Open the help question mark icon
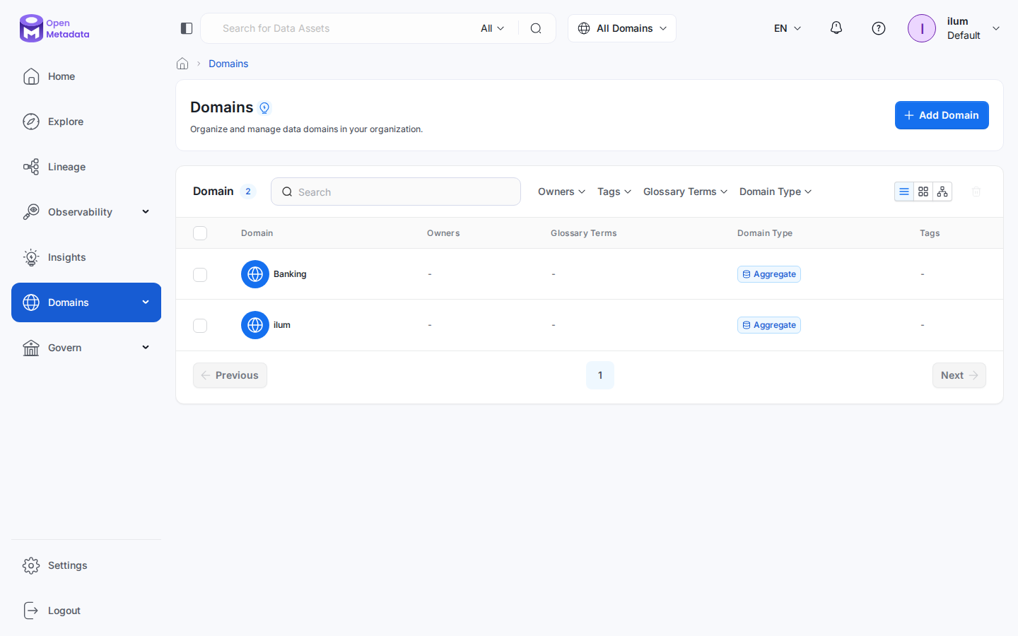 (x=879, y=28)
